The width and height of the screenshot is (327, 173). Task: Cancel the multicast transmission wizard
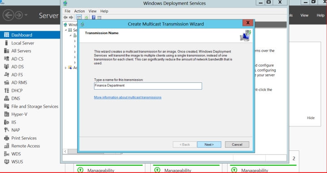pos(237,144)
